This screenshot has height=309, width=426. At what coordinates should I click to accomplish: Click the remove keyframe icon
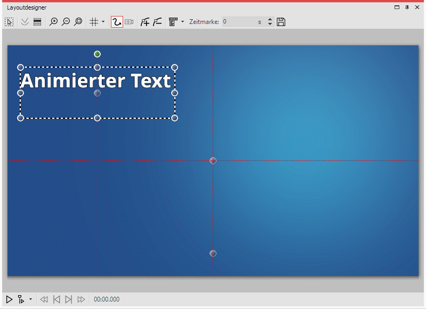(x=157, y=22)
